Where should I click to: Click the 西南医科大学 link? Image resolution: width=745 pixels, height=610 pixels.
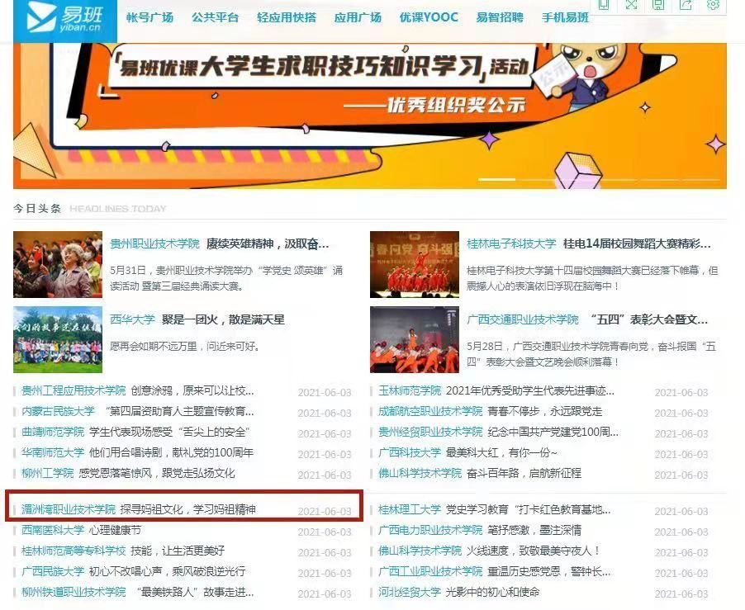pos(53,530)
